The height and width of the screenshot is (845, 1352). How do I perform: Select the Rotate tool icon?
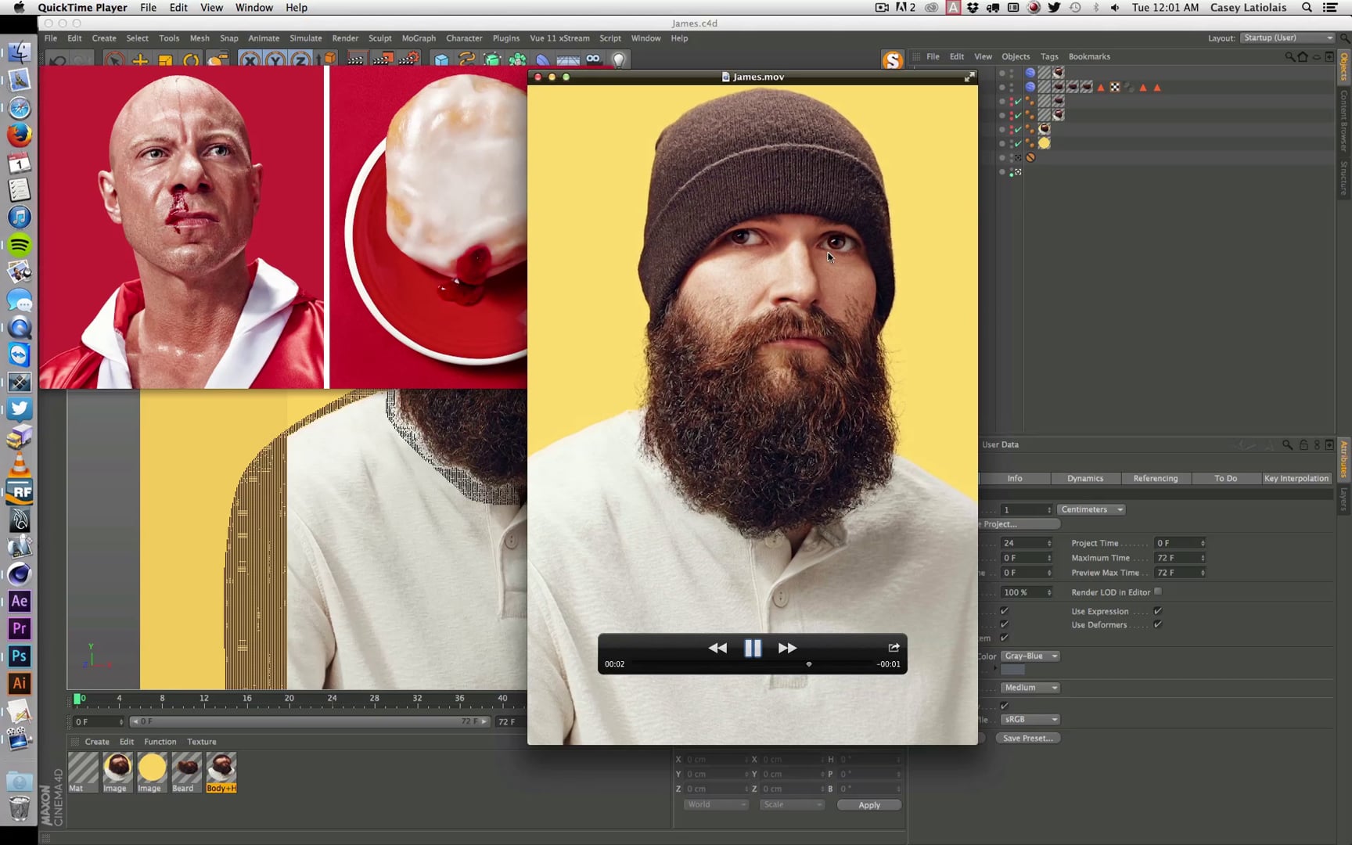(191, 59)
